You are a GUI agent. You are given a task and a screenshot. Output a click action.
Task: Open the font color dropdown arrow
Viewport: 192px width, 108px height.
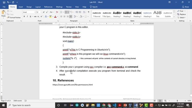pos(58,16)
